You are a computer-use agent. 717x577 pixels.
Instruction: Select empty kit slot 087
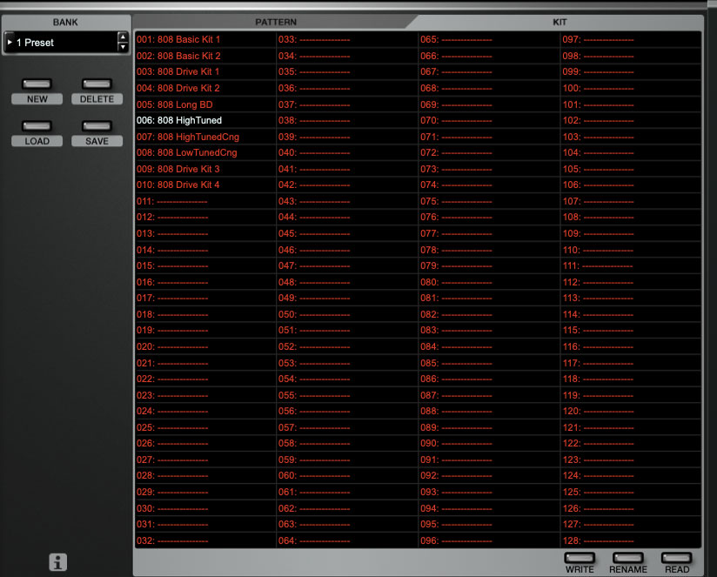point(489,395)
